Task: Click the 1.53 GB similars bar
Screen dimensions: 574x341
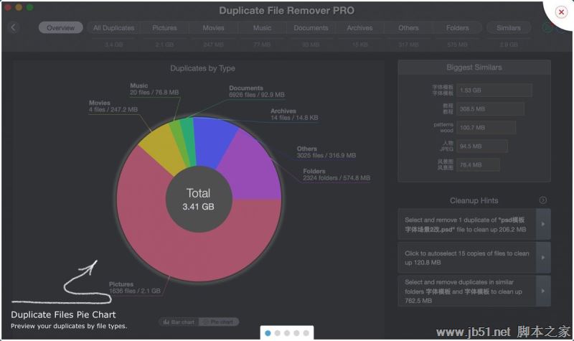Action: pyautogui.click(x=494, y=90)
